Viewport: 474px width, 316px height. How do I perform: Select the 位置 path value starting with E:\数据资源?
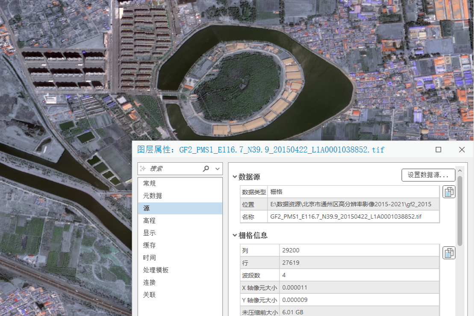point(350,204)
